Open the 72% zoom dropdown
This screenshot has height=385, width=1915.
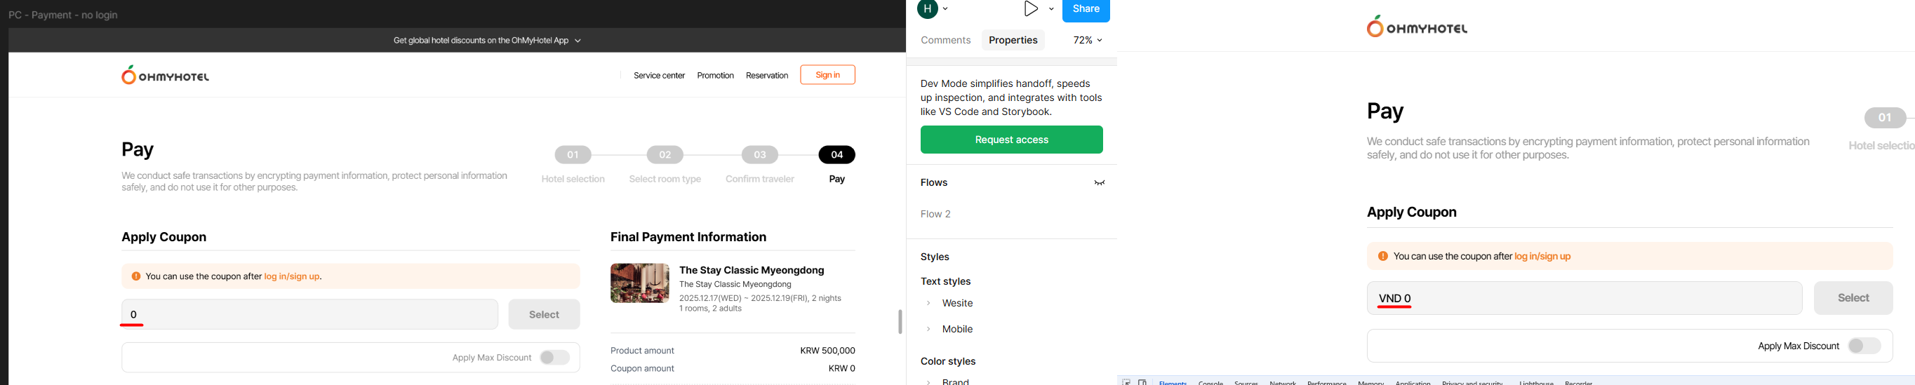[x=1088, y=40]
